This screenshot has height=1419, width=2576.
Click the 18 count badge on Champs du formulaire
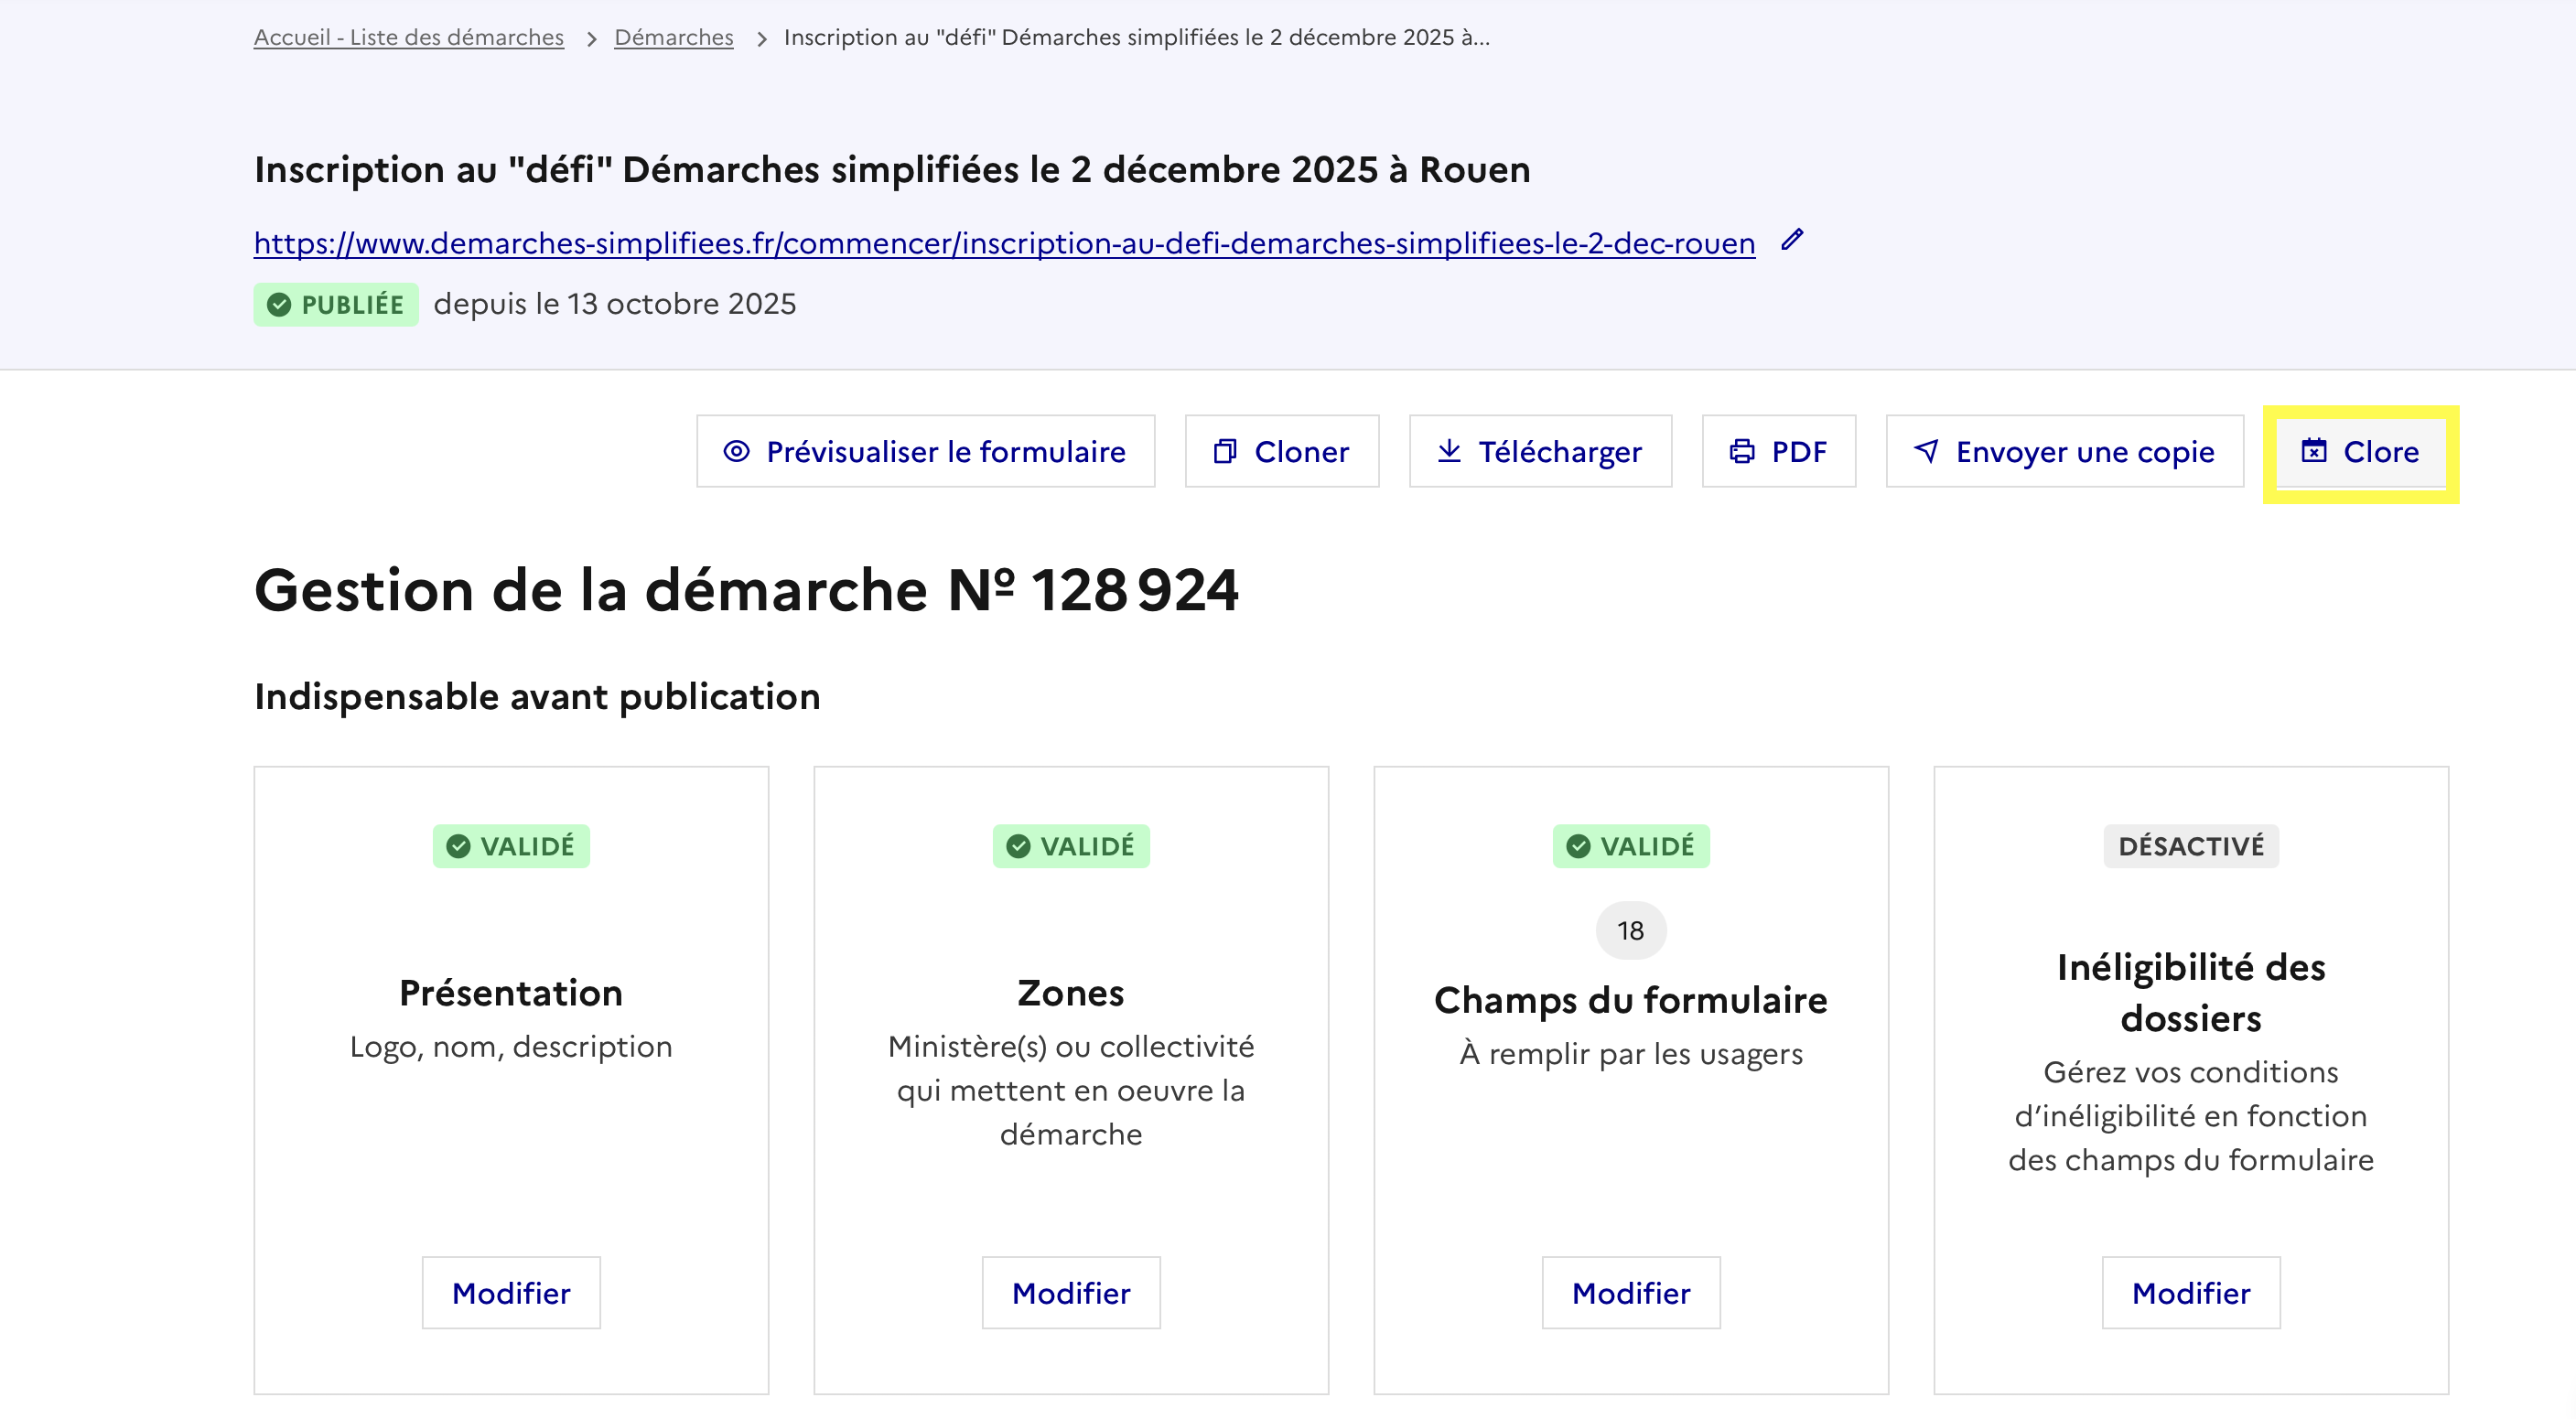click(x=1630, y=930)
